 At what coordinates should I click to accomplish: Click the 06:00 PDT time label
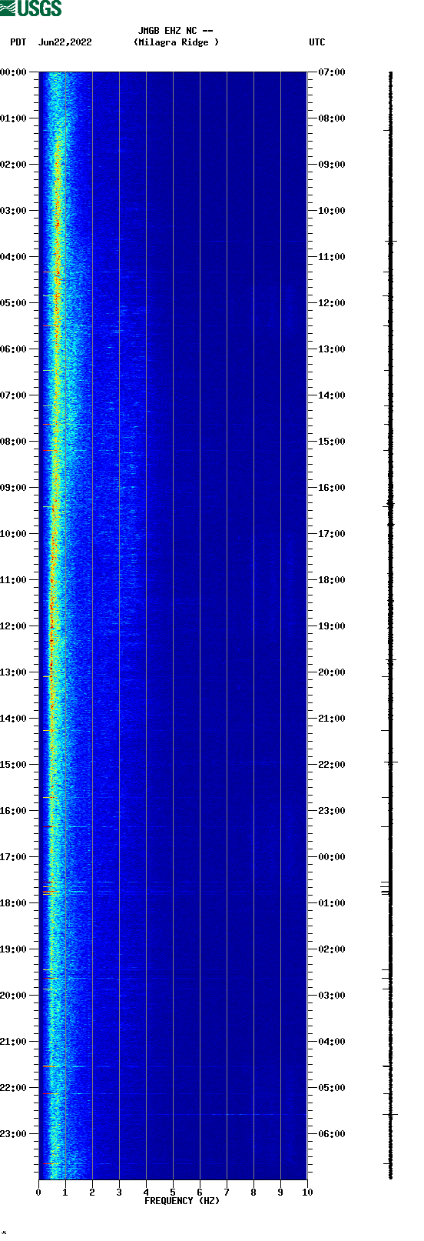14,349
